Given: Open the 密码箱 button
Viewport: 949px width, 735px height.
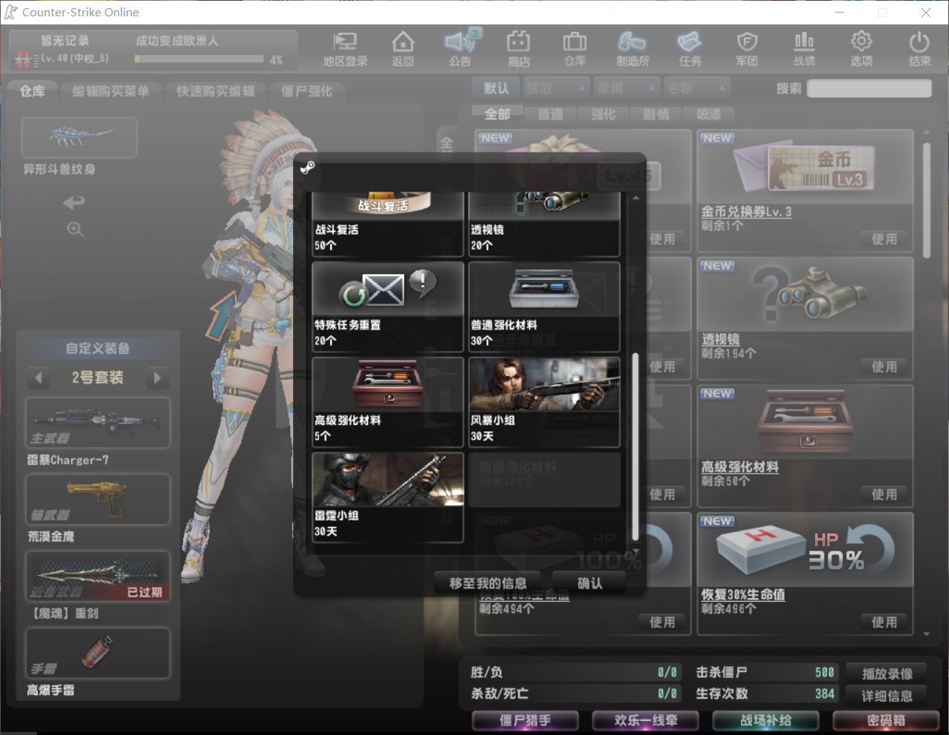Looking at the screenshot, I should tap(886, 720).
